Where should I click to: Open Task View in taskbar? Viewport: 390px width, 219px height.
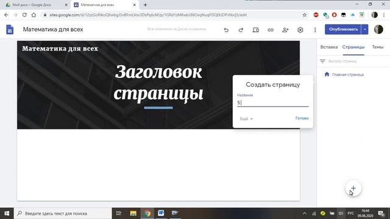(119, 213)
